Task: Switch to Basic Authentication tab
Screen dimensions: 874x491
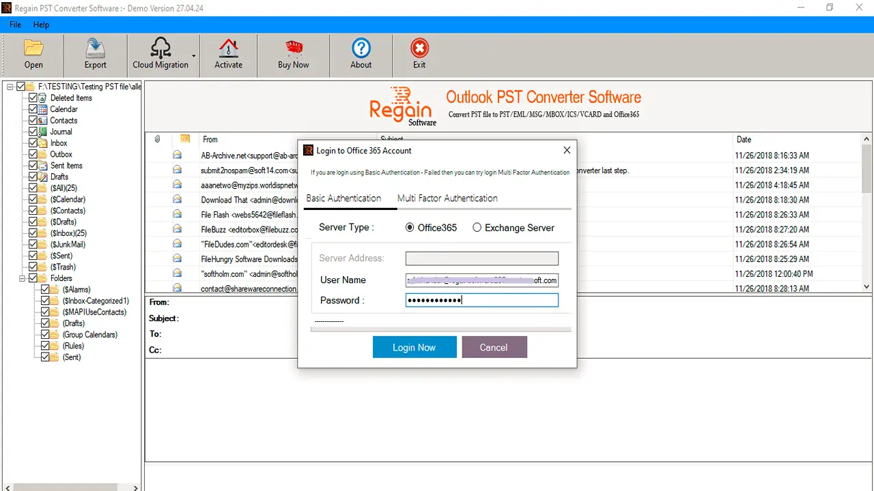Action: point(343,198)
